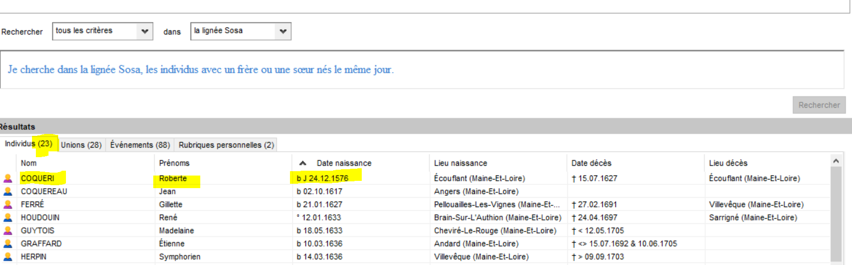Click the person icon beside GRAFFARD row
The width and height of the screenshot is (852, 265).
8,244
